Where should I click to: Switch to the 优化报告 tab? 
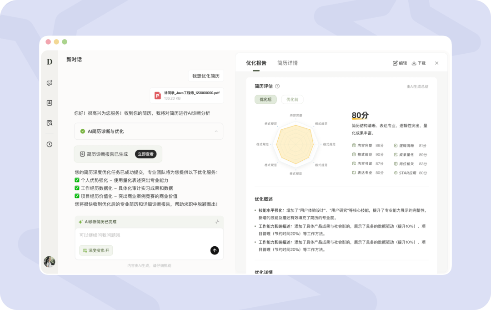point(256,63)
